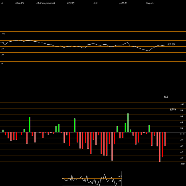Image resolution: width=186 pixels, height=186 pixels.
Task: Click the RSI axis label '50'
Action: (3, 49)
